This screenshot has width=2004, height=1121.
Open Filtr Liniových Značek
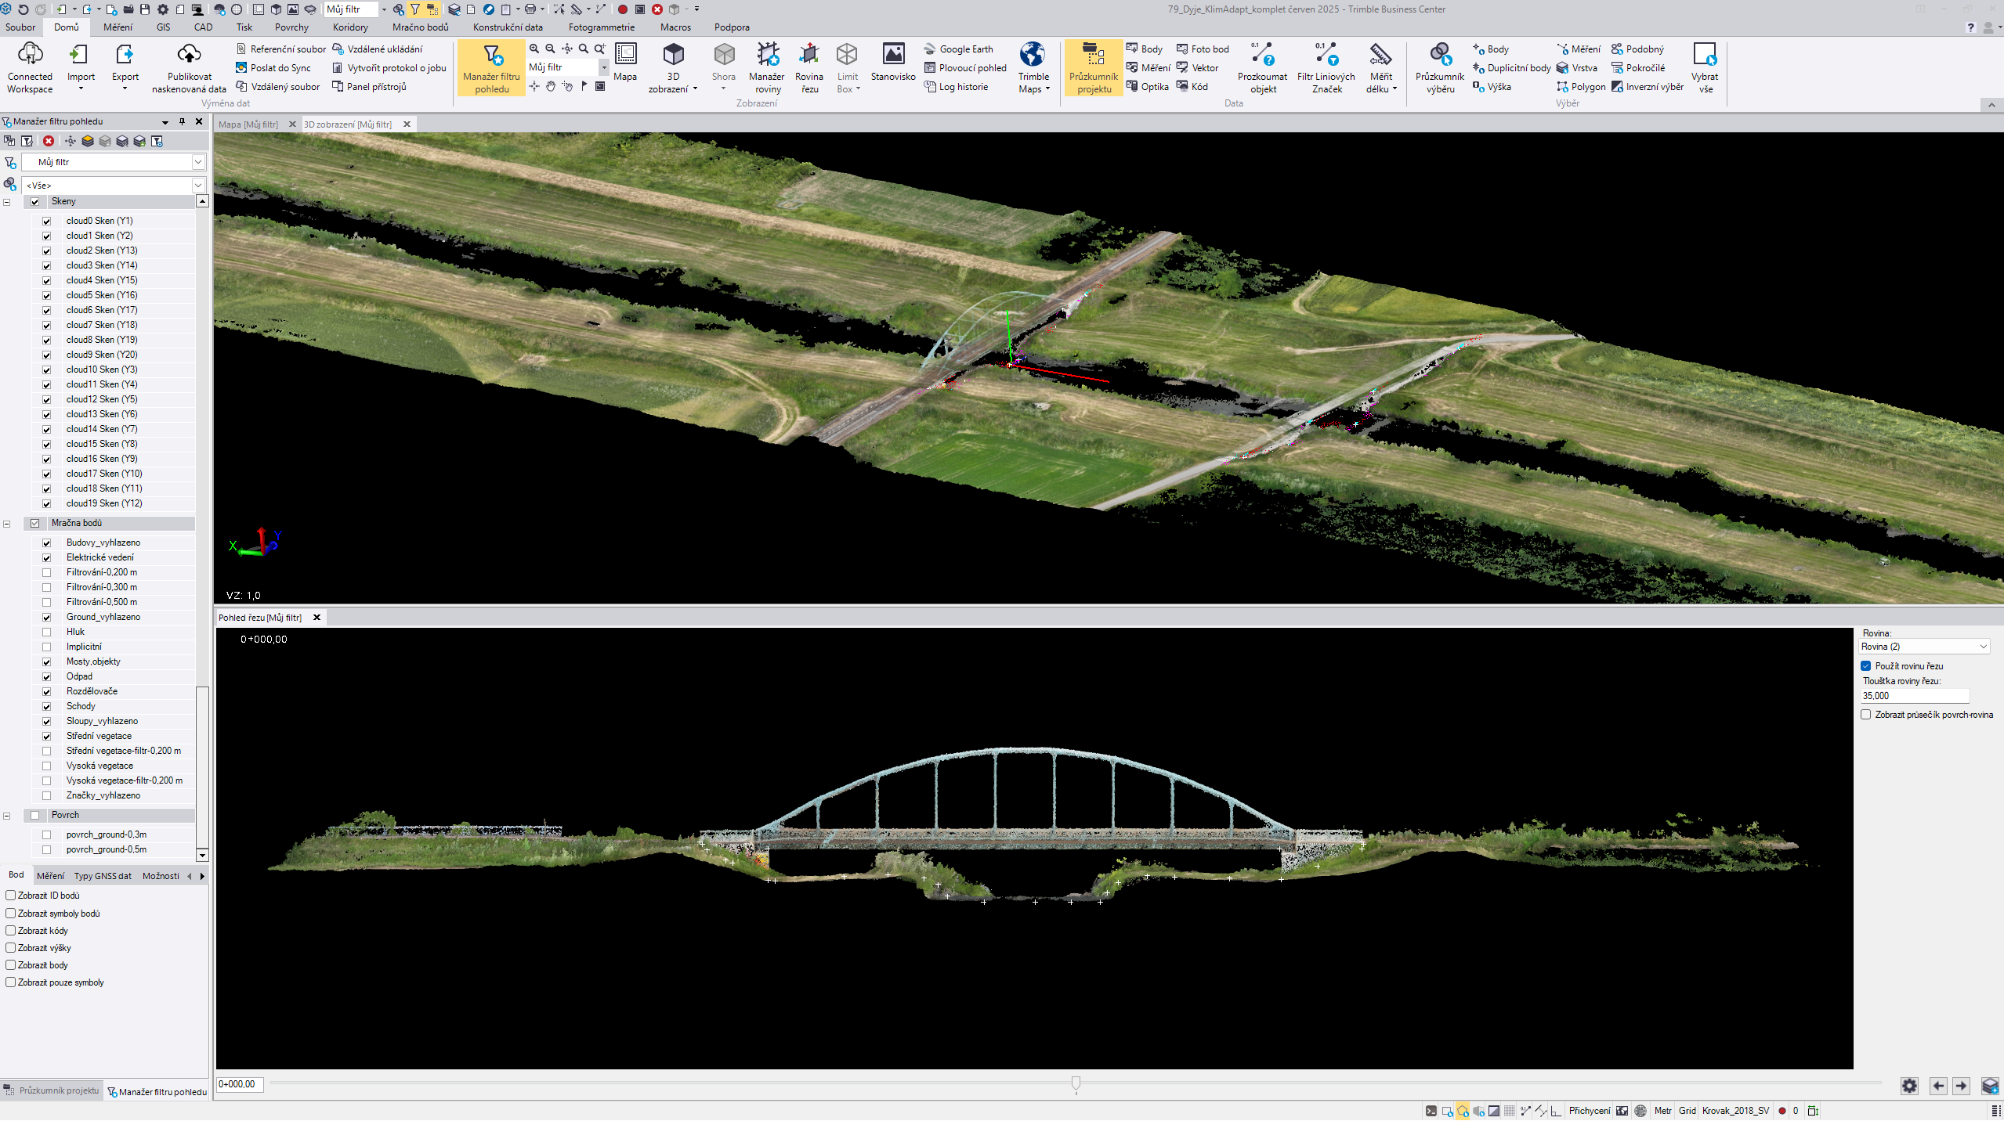click(1326, 68)
